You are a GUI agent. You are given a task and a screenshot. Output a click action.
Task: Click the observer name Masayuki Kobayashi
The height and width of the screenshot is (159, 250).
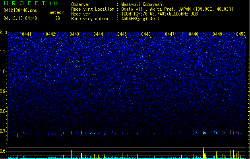click(x=143, y=4)
